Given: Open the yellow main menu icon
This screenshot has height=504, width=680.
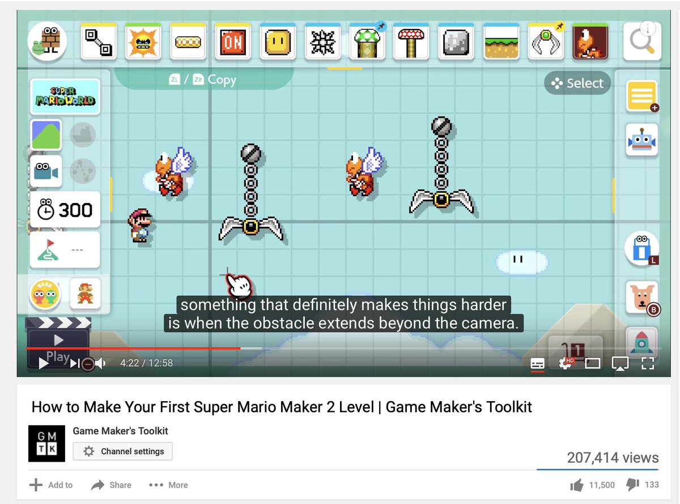Looking at the screenshot, I should point(642,96).
